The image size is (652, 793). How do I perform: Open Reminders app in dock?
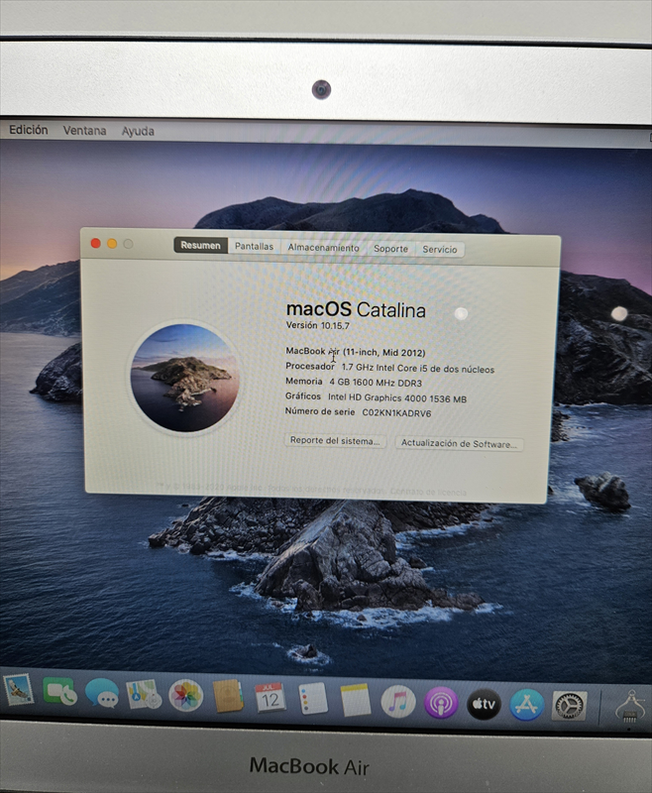(x=313, y=698)
